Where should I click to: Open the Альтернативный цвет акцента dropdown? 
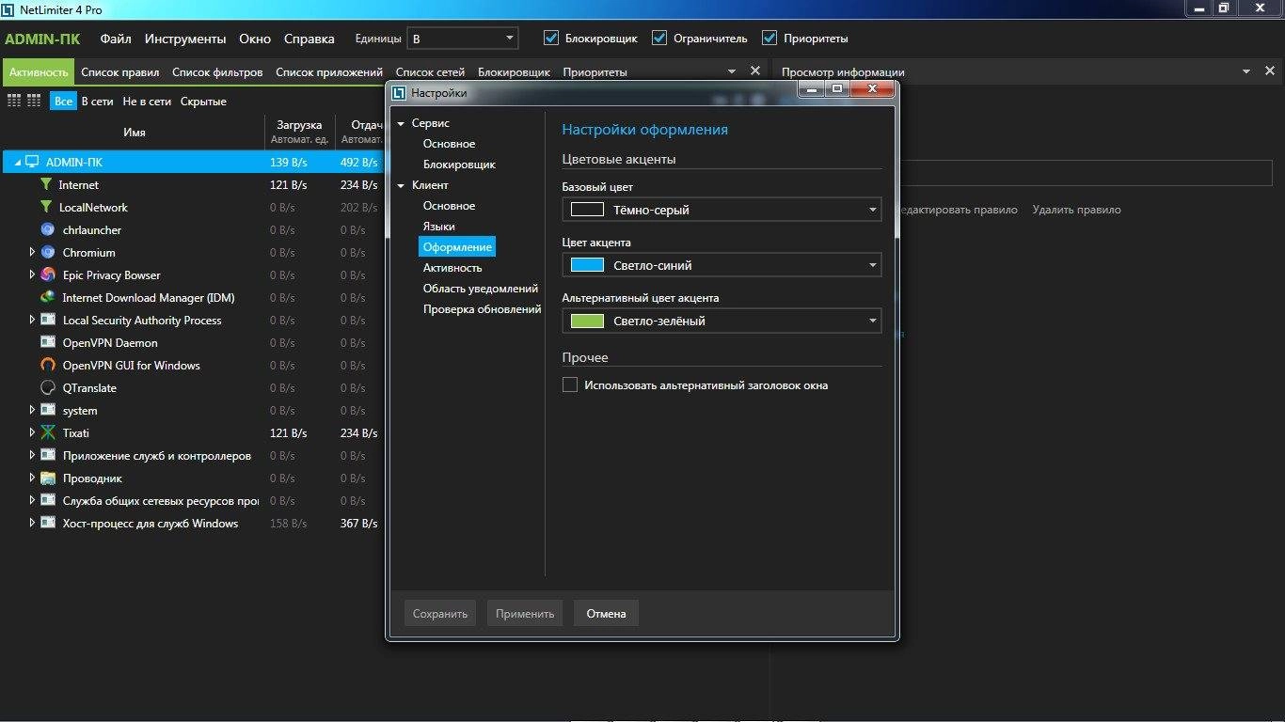[722, 321]
